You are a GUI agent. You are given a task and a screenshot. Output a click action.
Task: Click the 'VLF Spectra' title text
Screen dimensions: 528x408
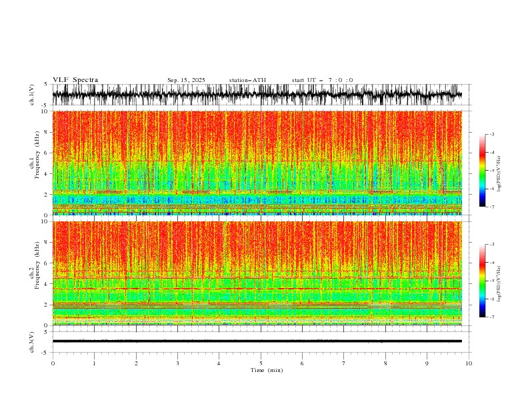pos(75,80)
